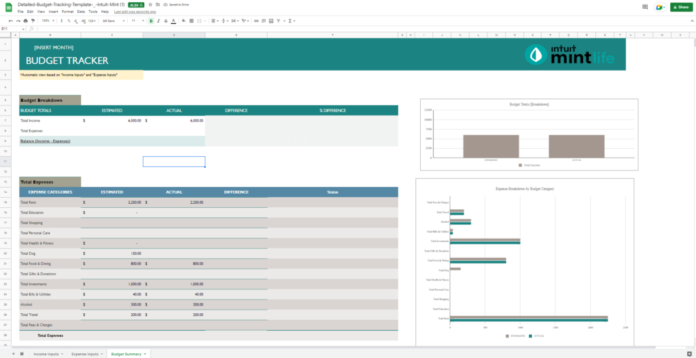Image resolution: width=696 pixels, height=358 pixels.
Task: Open the font size dropdown
Action: click(x=135, y=21)
